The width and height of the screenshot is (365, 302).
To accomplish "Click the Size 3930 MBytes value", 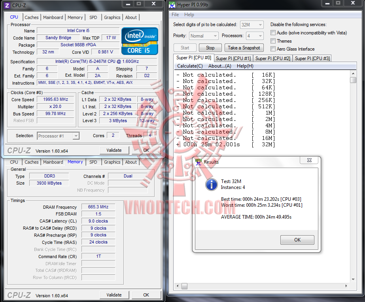I will 49,183.
